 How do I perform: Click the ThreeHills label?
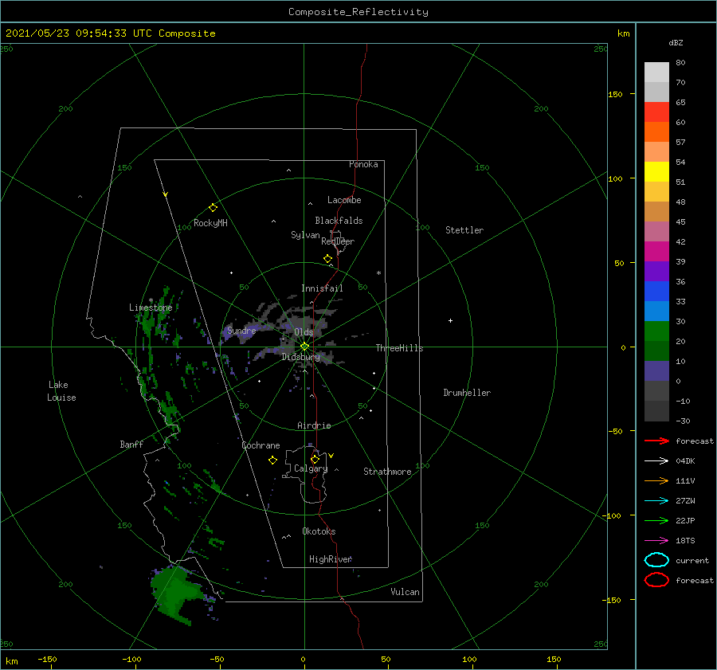(400, 348)
